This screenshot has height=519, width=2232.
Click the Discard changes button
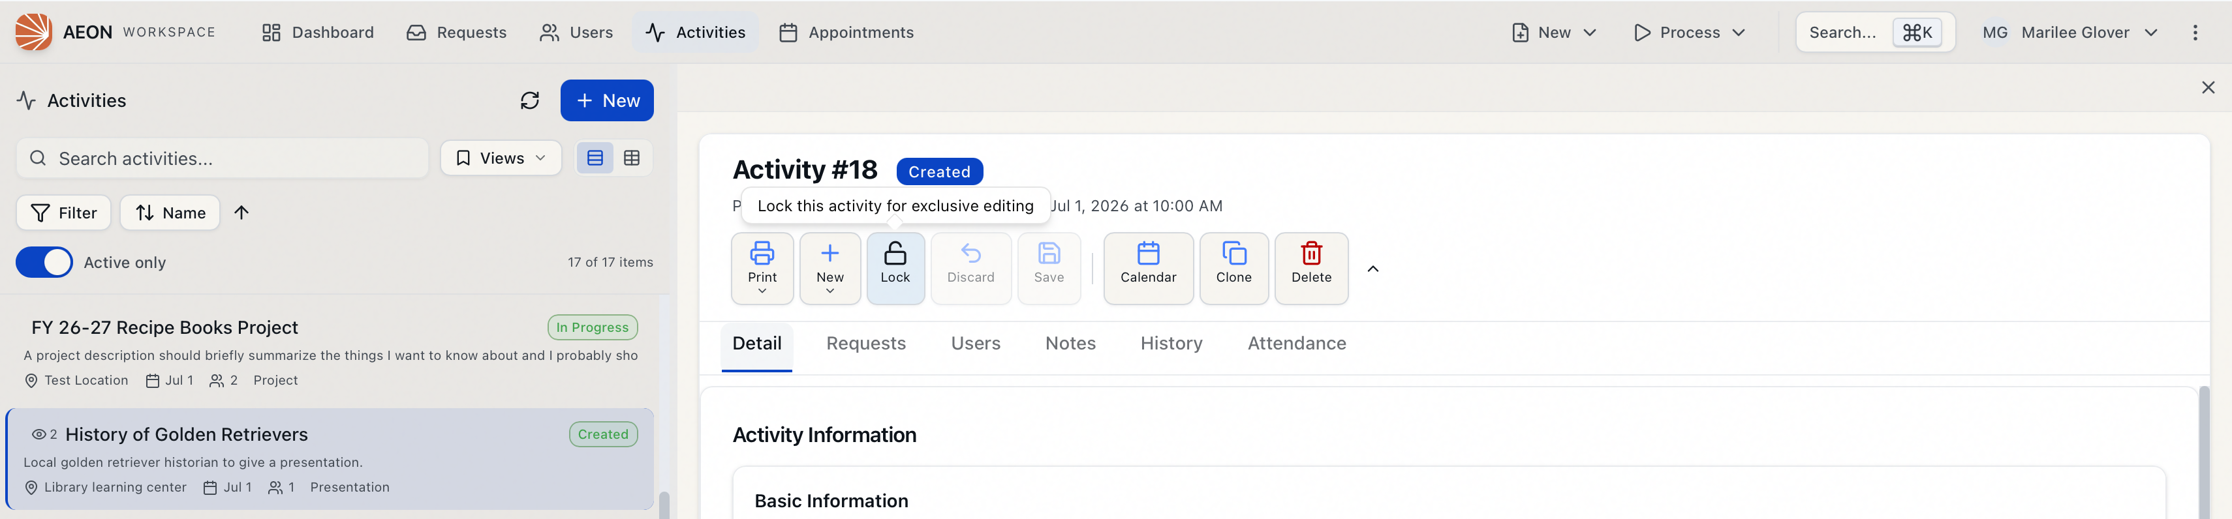pyautogui.click(x=970, y=268)
